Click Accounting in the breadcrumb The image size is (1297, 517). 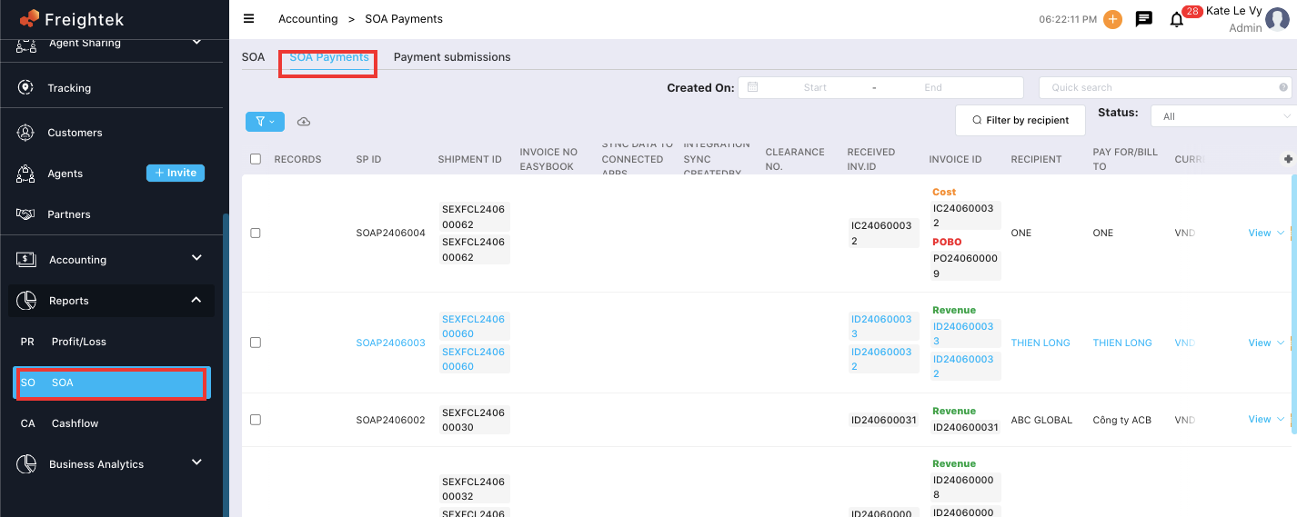pyautogui.click(x=307, y=19)
